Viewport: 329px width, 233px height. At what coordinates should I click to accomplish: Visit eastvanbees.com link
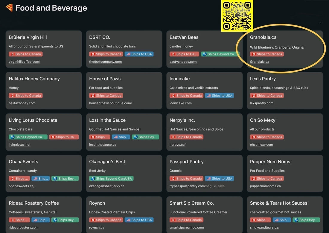tap(183, 62)
